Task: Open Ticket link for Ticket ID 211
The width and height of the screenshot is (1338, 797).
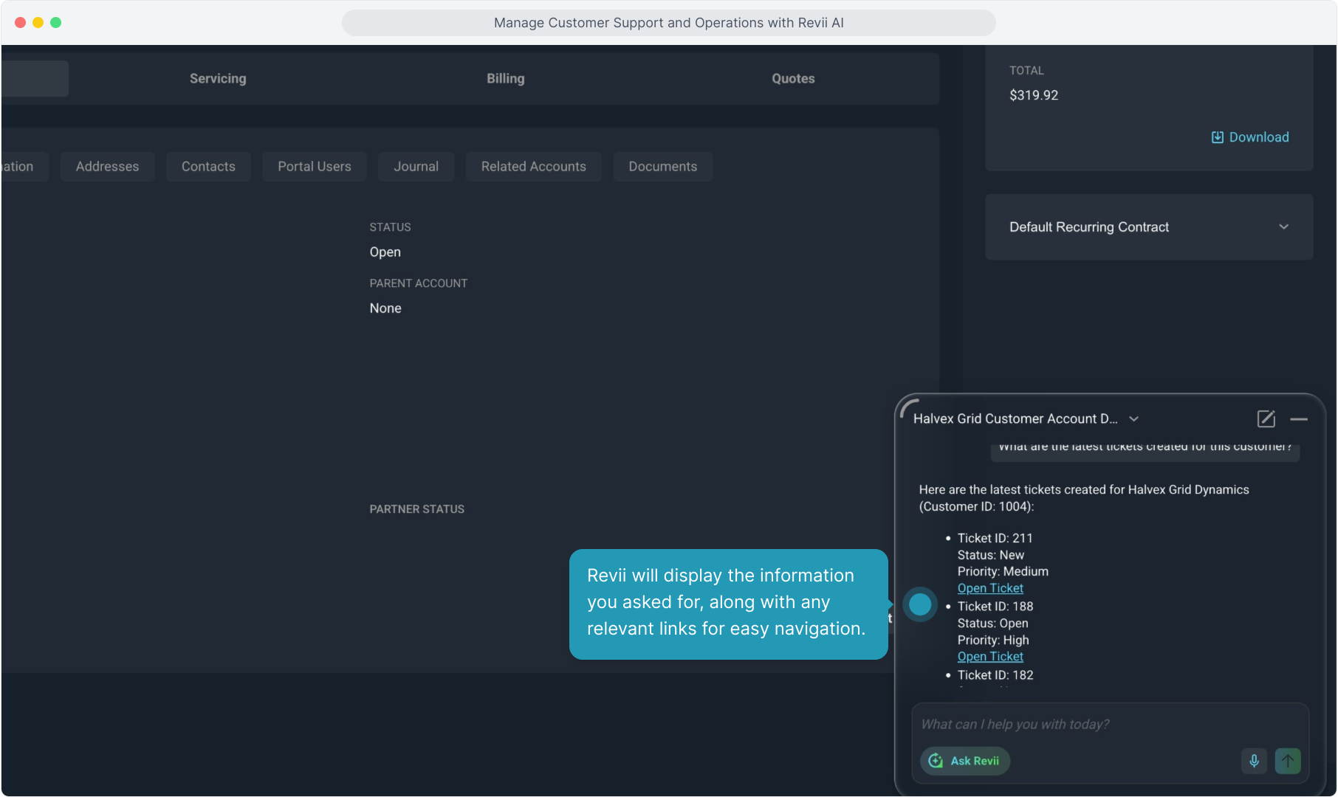Action: pos(990,588)
